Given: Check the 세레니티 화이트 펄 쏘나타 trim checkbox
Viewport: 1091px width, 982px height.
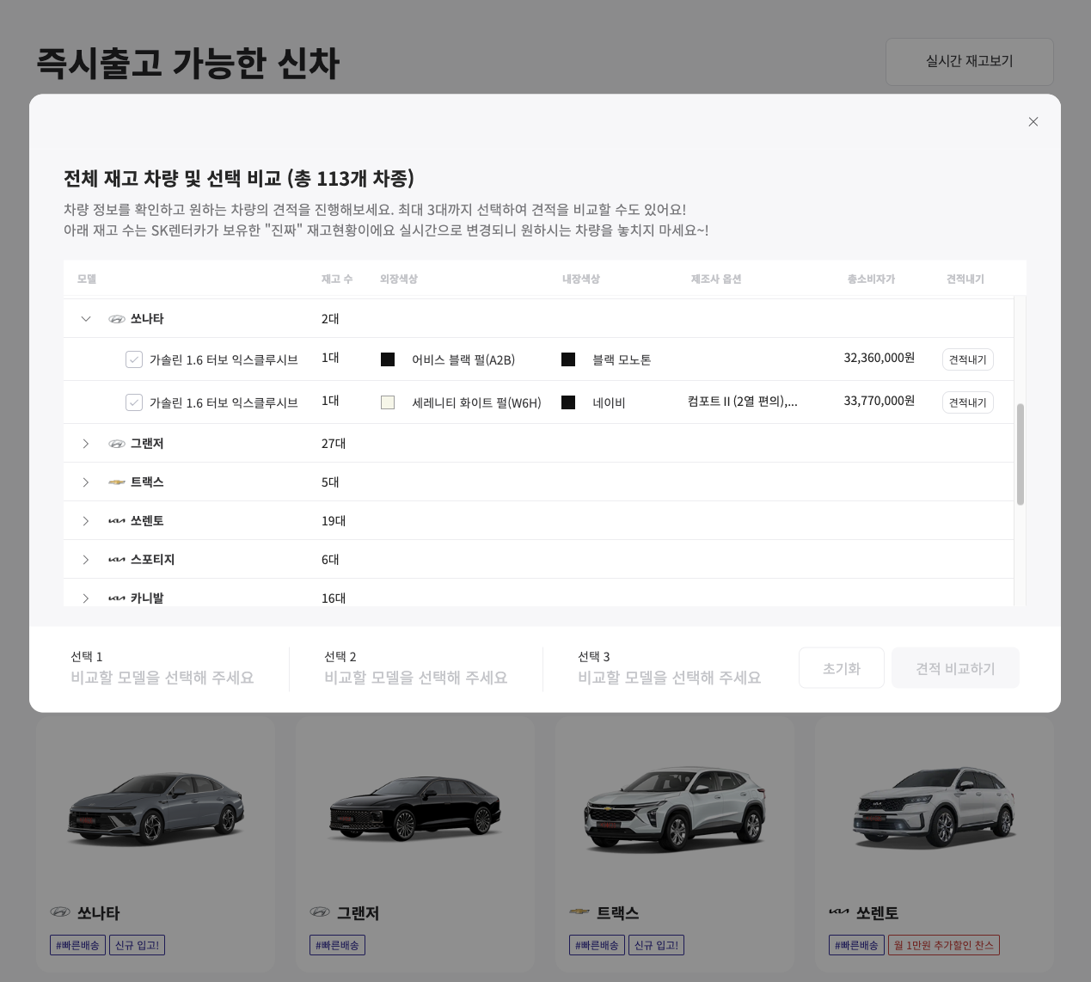Looking at the screenshot, I should 134,402.
